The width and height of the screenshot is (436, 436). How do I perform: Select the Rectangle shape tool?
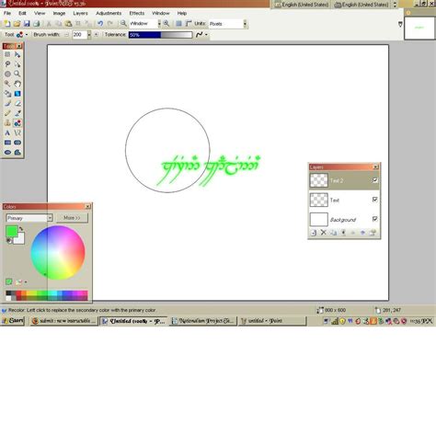7,143
